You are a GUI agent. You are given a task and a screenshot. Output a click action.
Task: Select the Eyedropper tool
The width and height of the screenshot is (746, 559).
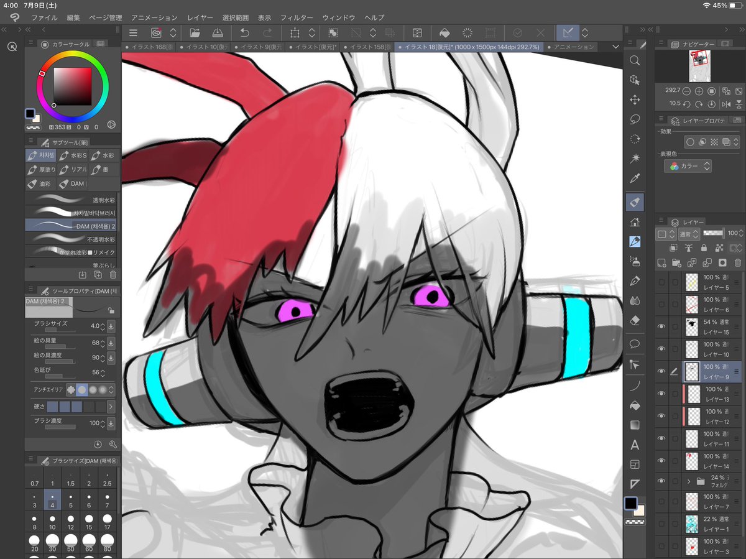pyautogui.click(x=635, y=178)
